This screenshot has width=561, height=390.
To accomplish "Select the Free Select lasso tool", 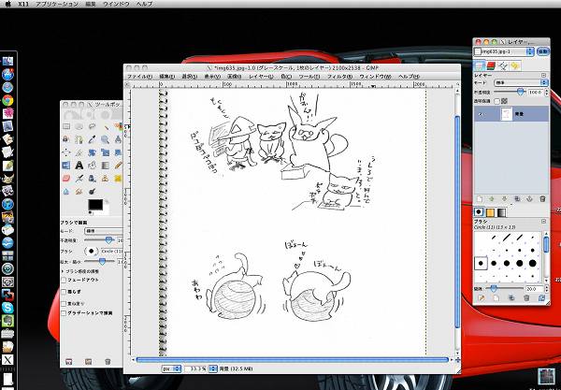I will 92,126.
